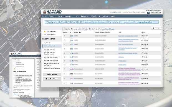The width and height of the screenshot is (172, 107).
Task: Click the Show all results link
Action: [110, 29]
